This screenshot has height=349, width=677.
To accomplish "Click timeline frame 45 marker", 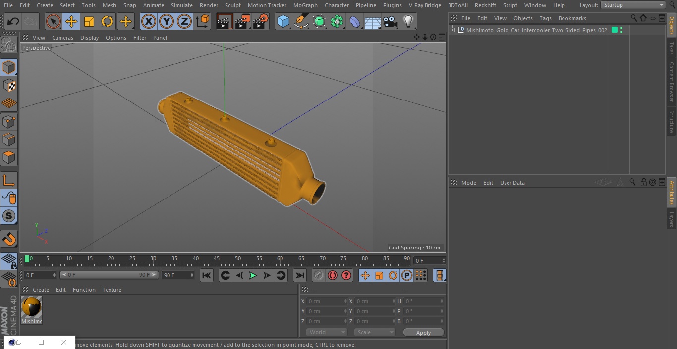I will point(217,259).
